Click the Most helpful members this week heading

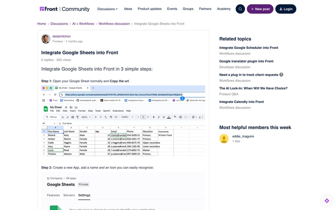255,128
